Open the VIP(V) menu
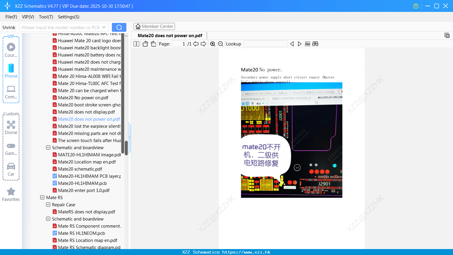 click(x=28, y=17)
